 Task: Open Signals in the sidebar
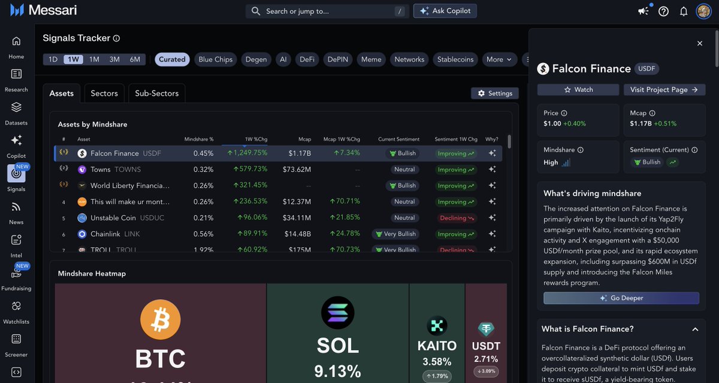click(x=16, y=178)
